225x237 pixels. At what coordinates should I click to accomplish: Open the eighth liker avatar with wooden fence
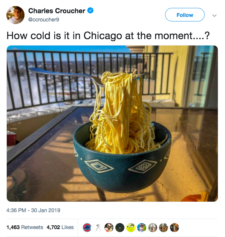pos(164,228)
